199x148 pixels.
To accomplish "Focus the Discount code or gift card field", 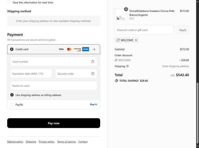I will click(144, 30).
